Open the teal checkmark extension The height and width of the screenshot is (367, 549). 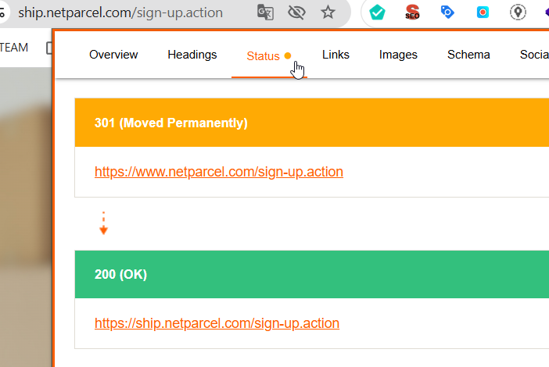378,12
